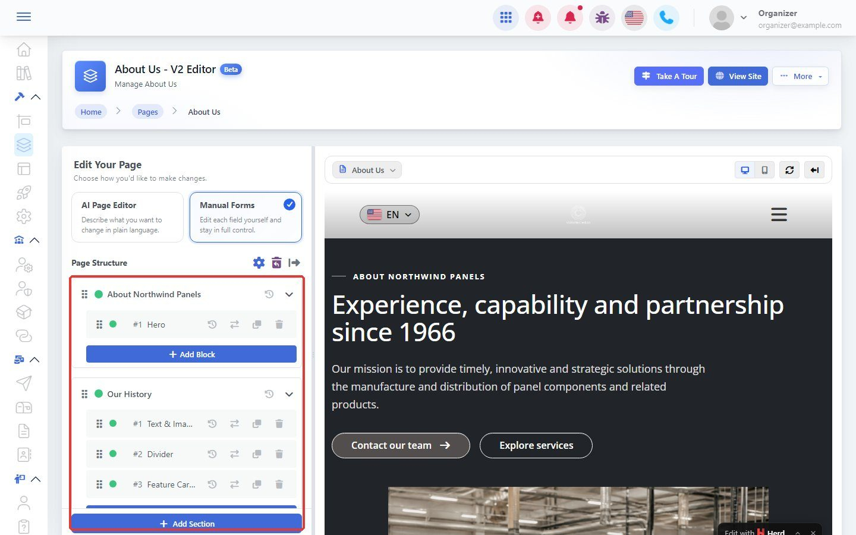The image size is (856, 535).
Task: Open the EN language dropdown in the preview
Action: [x=389, y=215]
